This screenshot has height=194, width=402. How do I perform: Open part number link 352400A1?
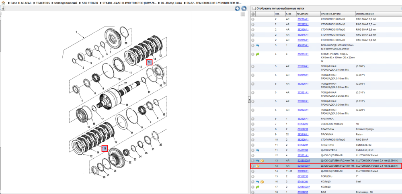point(303,30)
